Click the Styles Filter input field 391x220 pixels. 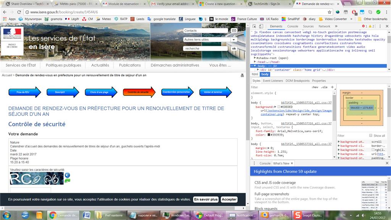(280, 87)
